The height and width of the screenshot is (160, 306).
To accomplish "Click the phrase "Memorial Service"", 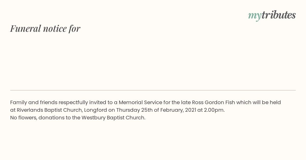I will point(140,102).
